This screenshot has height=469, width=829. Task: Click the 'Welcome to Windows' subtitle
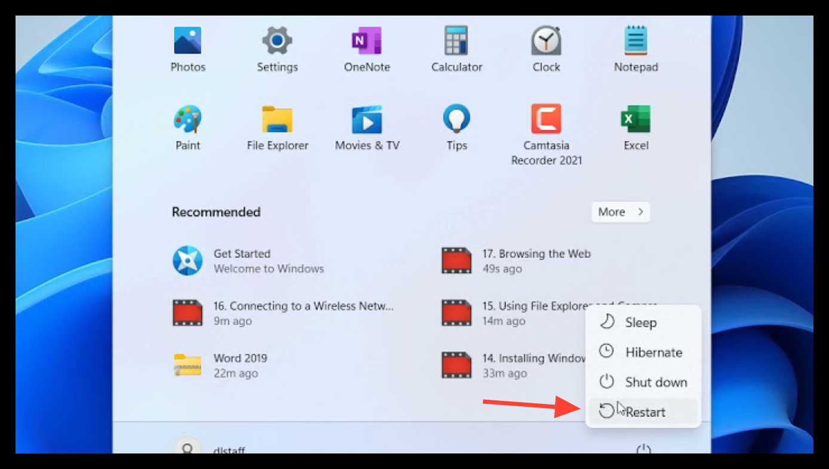pyautogui.click(x=269, y=269)
